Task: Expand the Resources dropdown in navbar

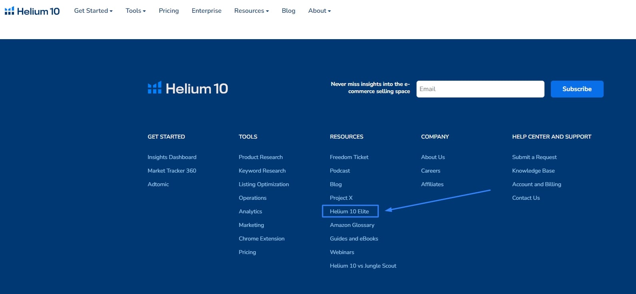Action: [x=251, y=11]
